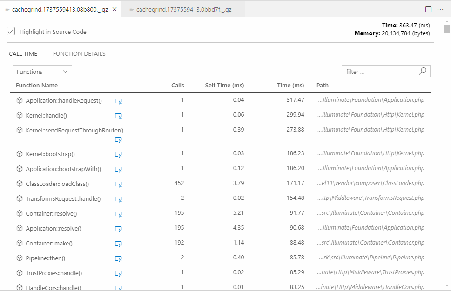Viewport: 451px width, 291px height.
Task: Click scrollbar up arrow
Action: pos(447,21)
